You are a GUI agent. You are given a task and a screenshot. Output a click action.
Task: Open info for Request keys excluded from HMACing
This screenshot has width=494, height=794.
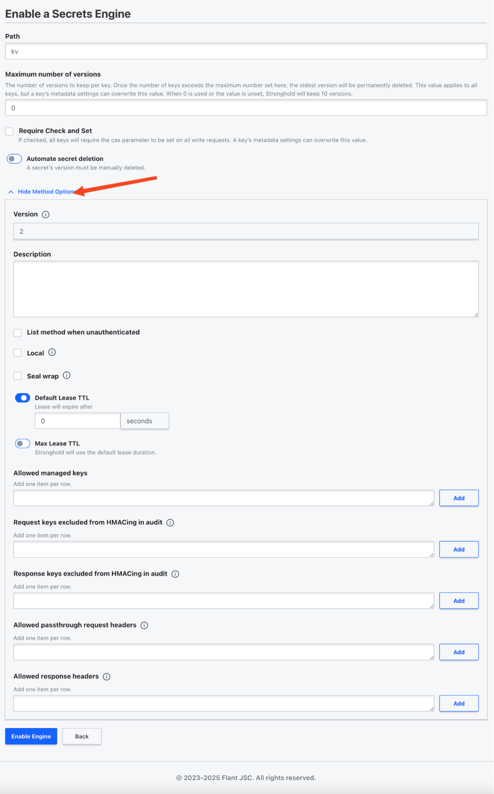170,523
